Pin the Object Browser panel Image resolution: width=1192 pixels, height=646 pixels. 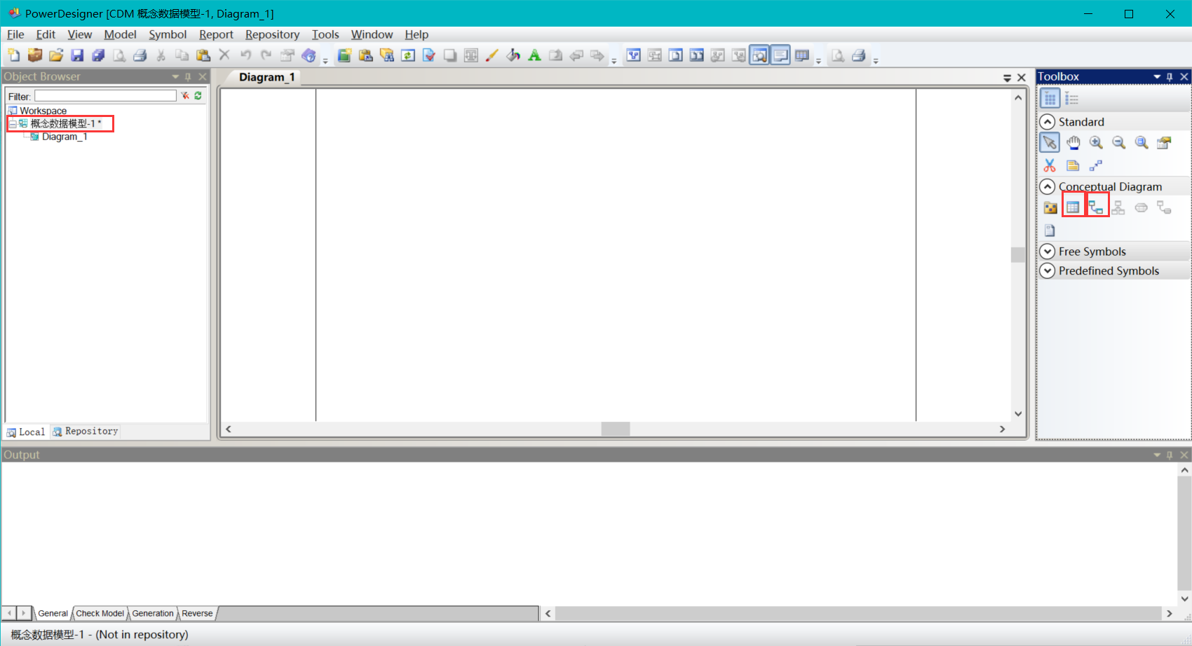(x=188, y=76)
